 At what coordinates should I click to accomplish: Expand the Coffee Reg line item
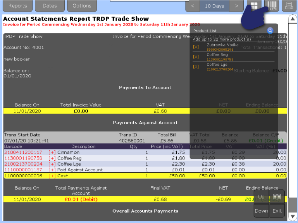click(x=52, y=158)
